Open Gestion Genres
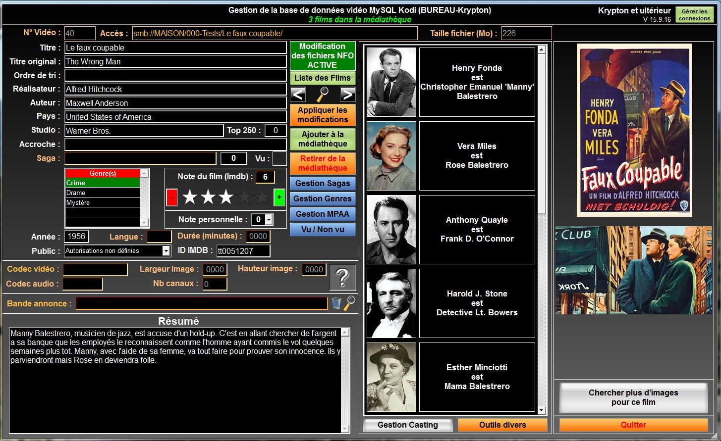Image resolution: width=721 pixels, height=441 pixels. [323, 198]
